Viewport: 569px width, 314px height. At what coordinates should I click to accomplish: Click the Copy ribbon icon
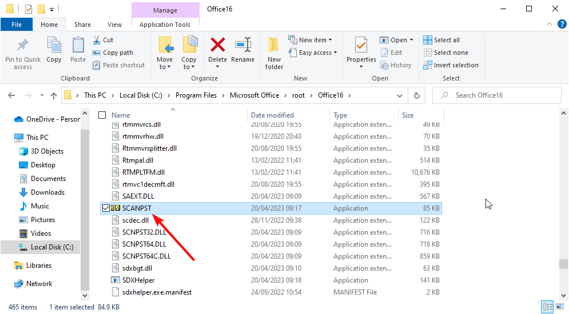pyautogui.click(x=54, y=45)
